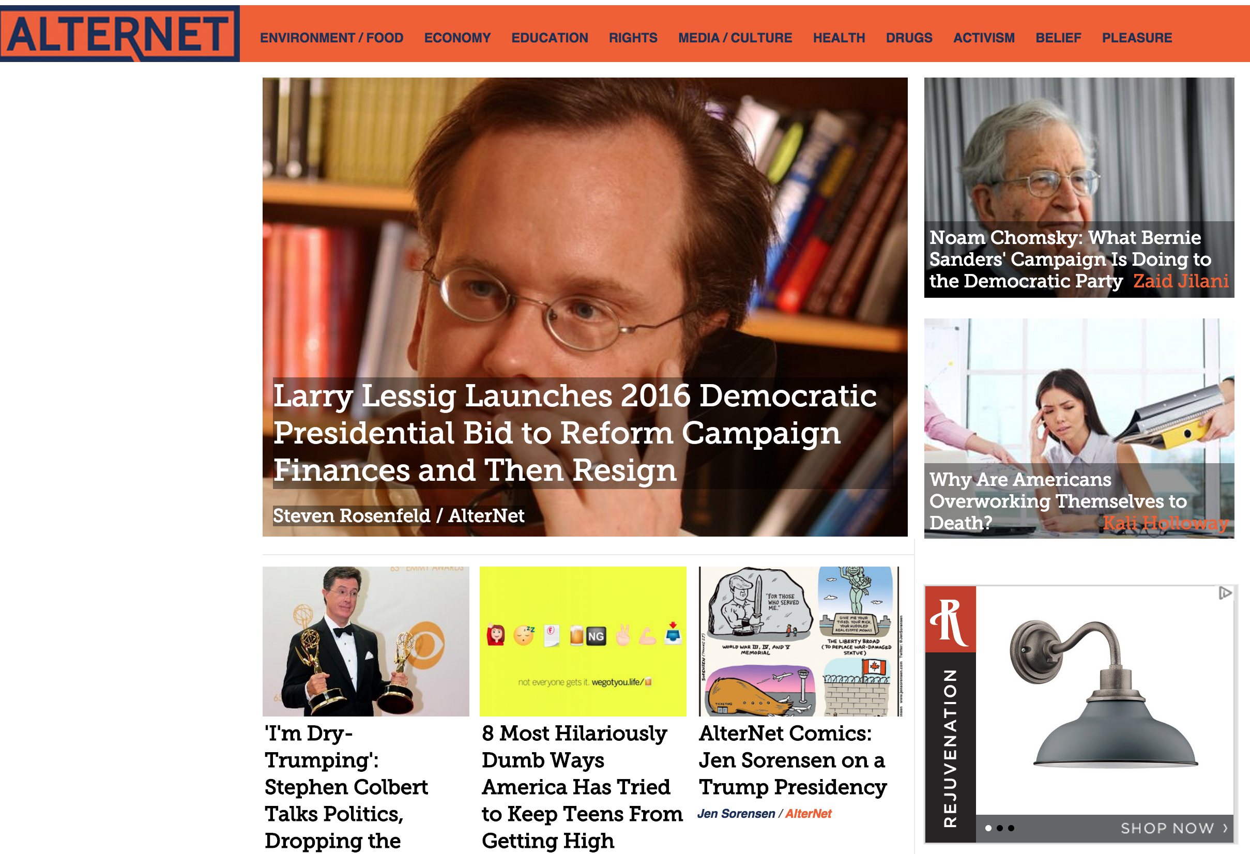Open the Stephen Colbert Emmy thumbnail
The image size is (1250, 854).
(x=366, y=641)
